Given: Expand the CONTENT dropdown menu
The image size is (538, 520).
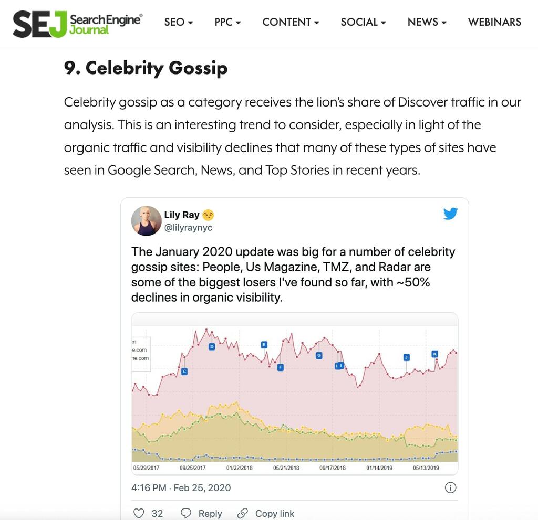Looking at the screenshot, I should (x=291, y=22).
